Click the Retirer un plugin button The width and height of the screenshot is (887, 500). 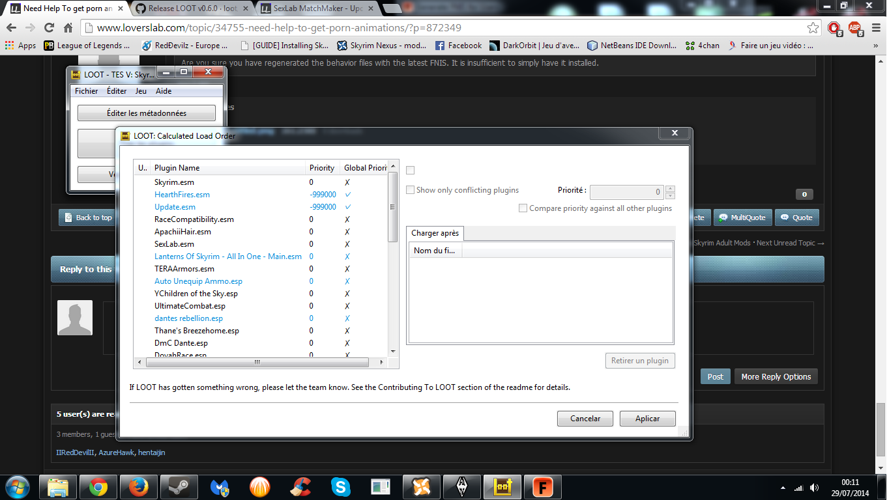[x=640, y=361]
